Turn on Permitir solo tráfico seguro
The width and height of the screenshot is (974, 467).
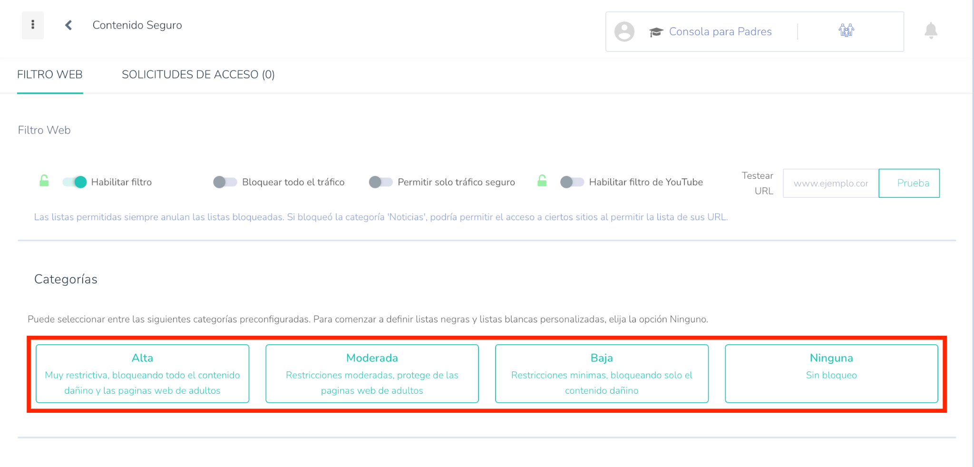pyautogui.click(x=380, y=182)
